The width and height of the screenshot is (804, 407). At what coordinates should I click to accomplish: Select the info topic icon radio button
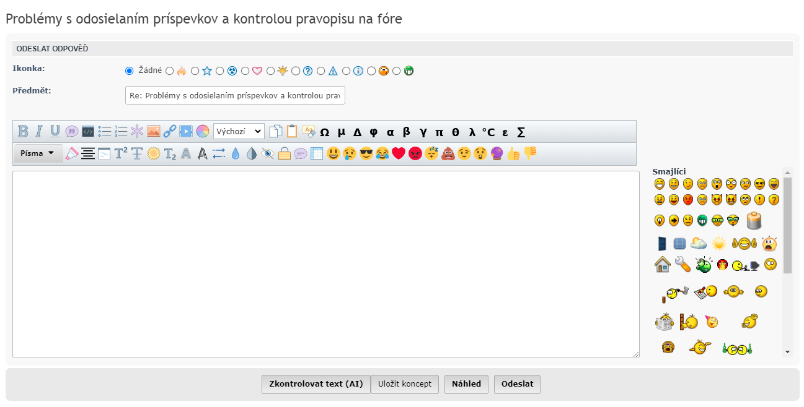point(347,71)
